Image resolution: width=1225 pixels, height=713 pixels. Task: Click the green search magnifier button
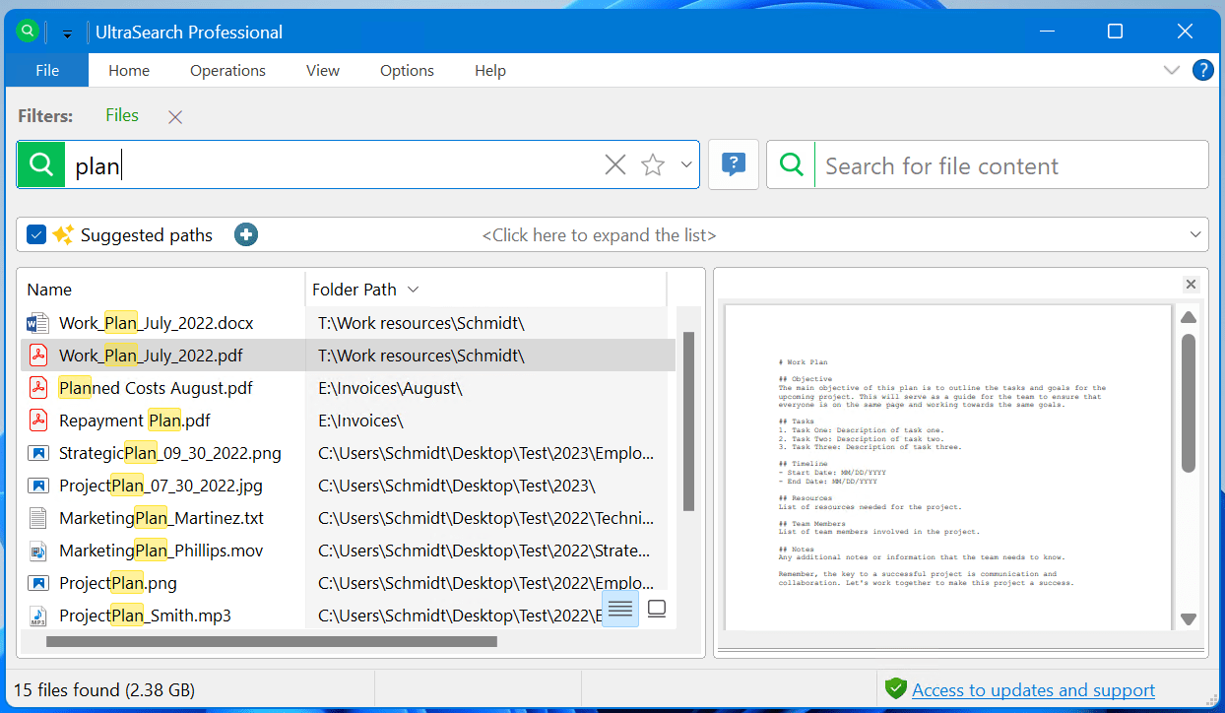point(41,165)
